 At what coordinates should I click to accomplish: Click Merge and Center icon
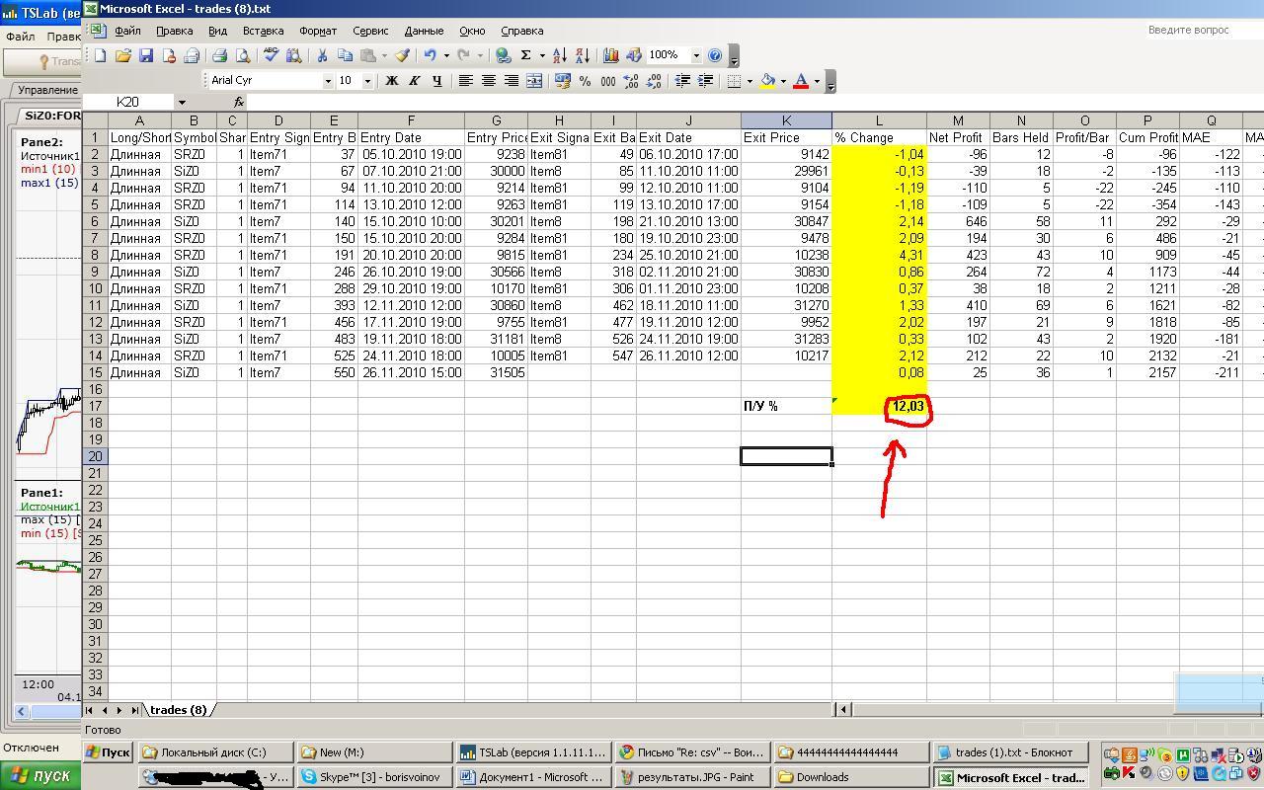534,81
